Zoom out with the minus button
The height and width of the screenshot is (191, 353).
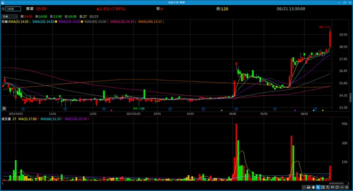pos(342,187)
